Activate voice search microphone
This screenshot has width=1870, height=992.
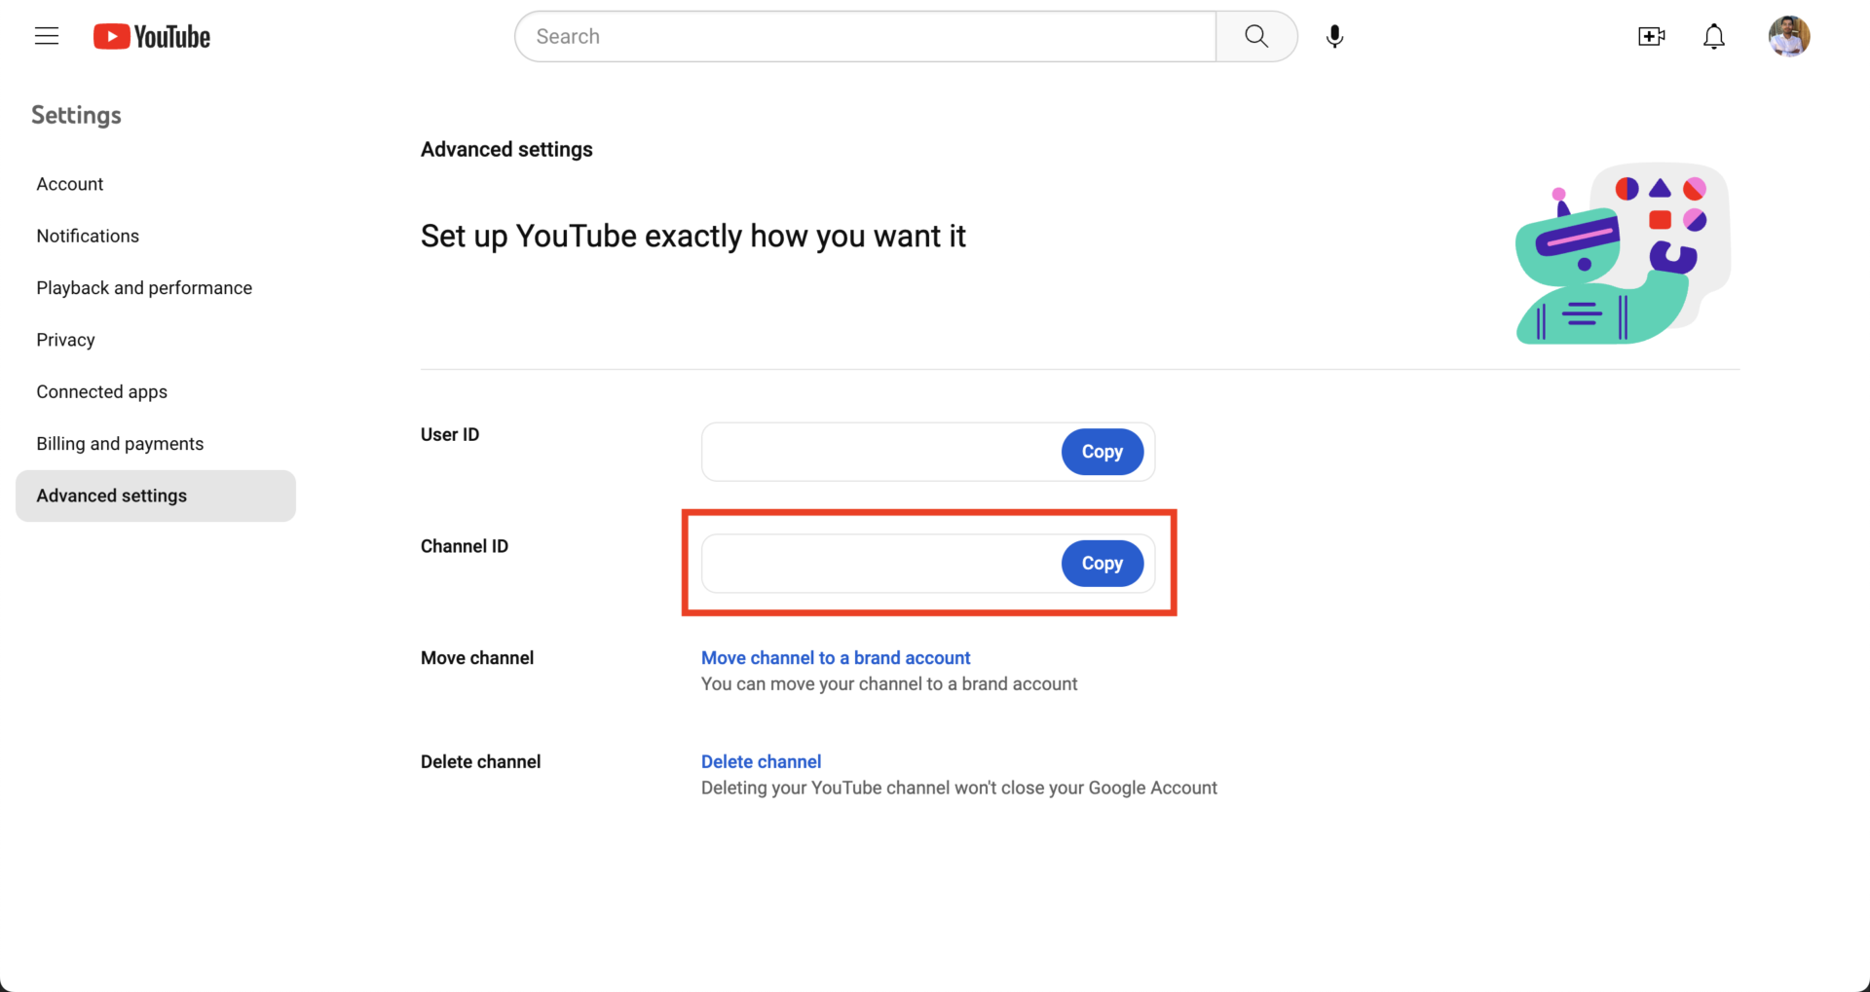[1334, 36]
